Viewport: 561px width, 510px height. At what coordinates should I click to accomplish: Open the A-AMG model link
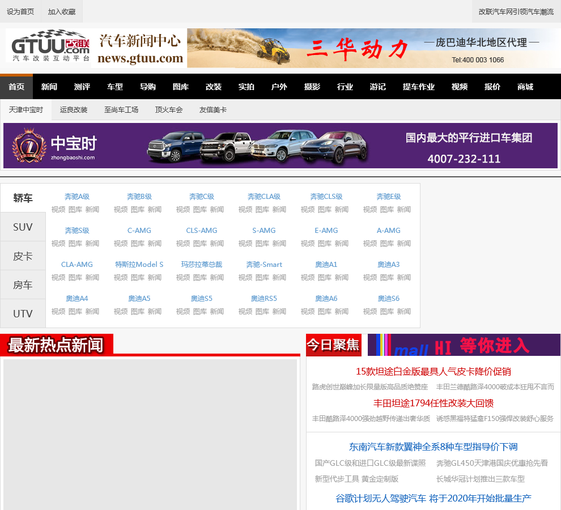(389, 231)
